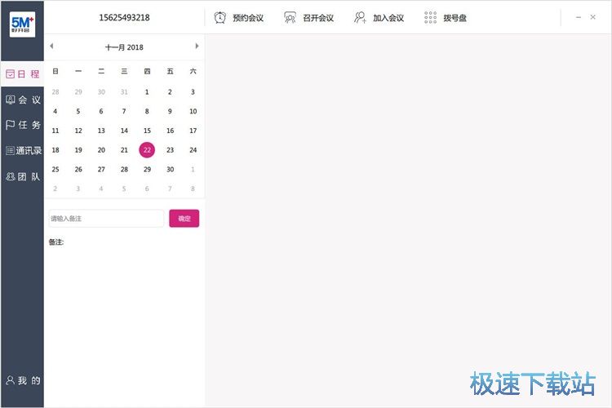Select date 15 in the calendar
This screenshot has width=612, height=408.
point(147,131)
